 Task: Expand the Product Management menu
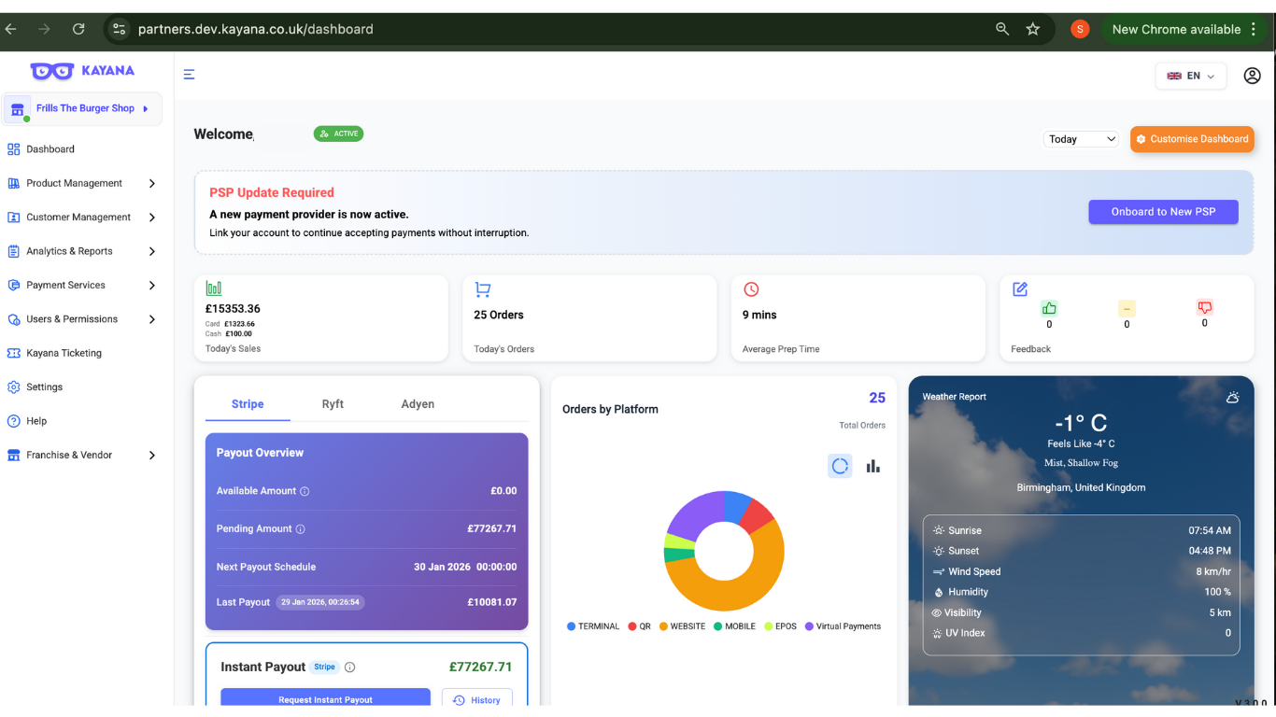81,183
